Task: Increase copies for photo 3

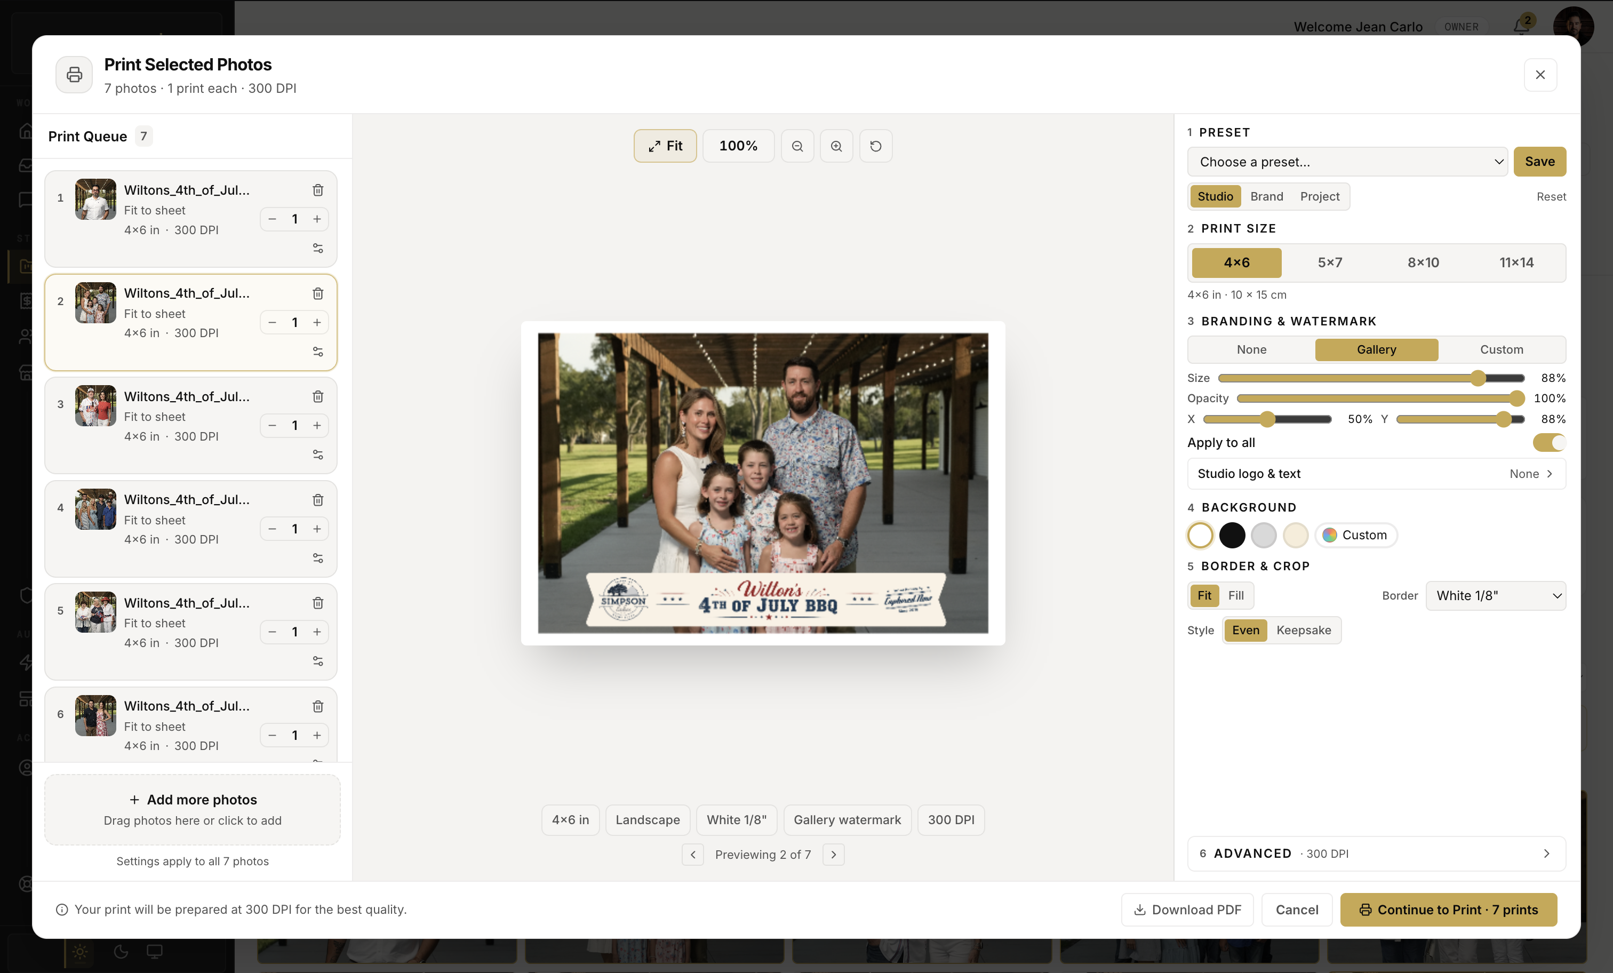Action: [x=317, y=425]
